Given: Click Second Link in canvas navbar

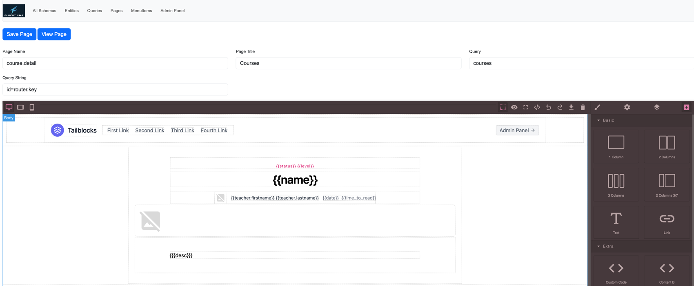Looking at the screenshot, I should coord(150,130).
